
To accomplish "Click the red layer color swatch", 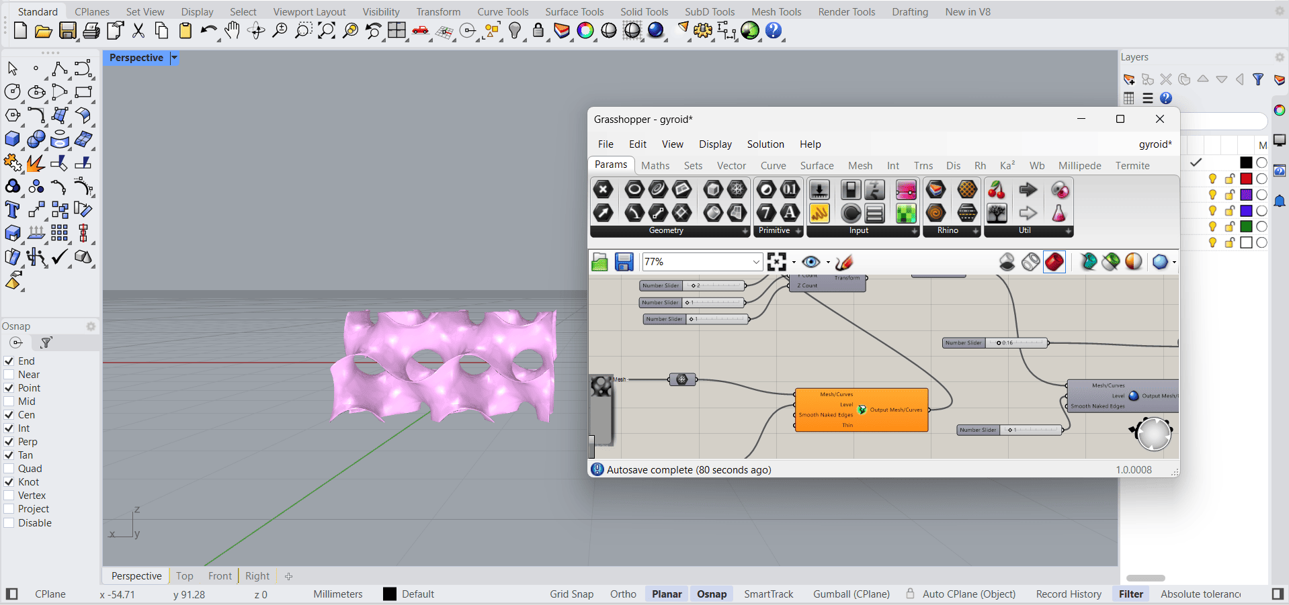I will pyautogui.click(x=1246, y=179).
